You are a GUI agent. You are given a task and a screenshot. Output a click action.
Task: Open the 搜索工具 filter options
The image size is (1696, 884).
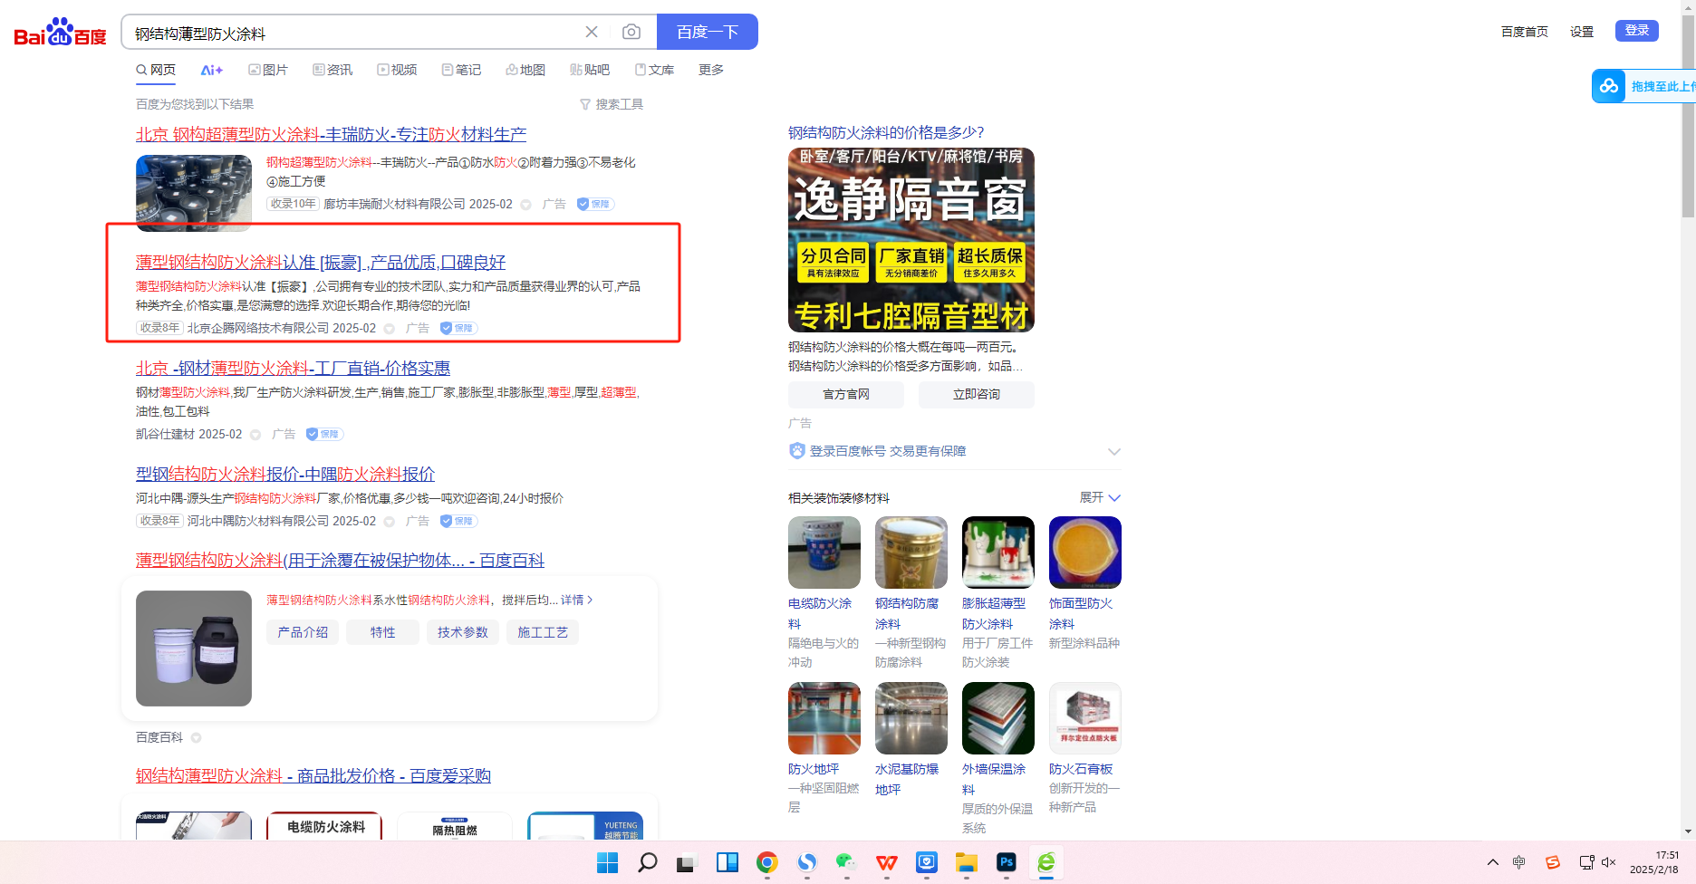tap(612, 104)
